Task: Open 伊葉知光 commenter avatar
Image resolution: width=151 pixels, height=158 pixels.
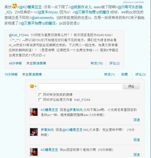Action: click(x=34, y=132)
